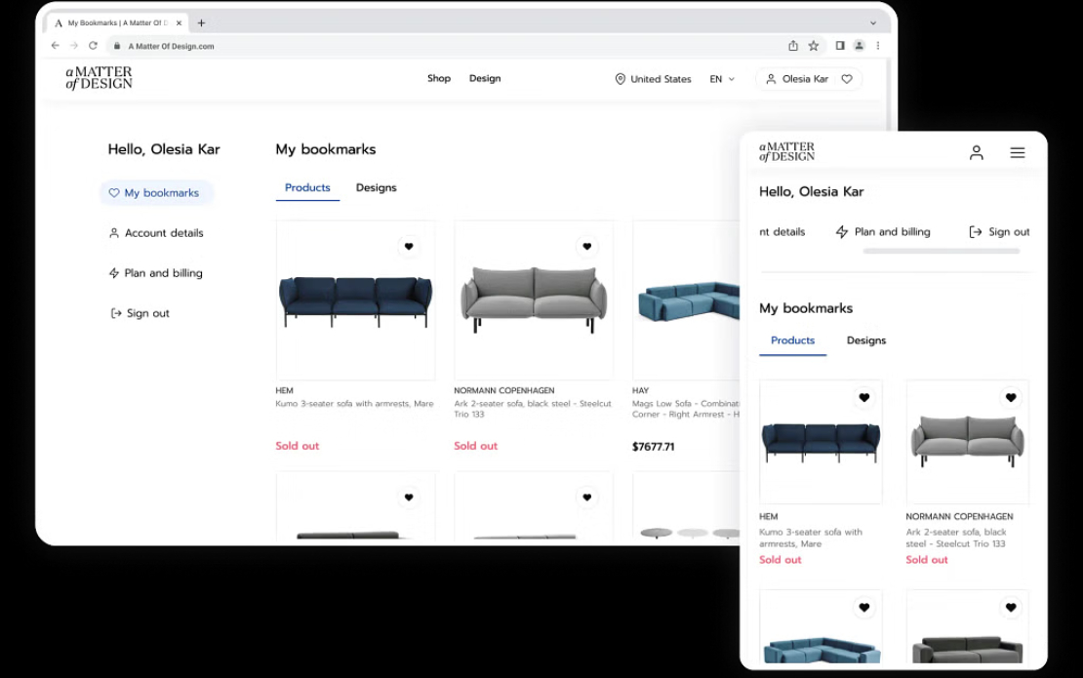This screenshot has width=1083, height=678.
Task: Switch to Designs tab on desktop
Action: (377, 188)
